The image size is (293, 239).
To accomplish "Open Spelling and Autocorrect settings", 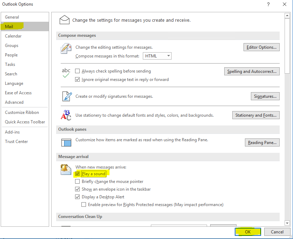I will (x=252, y=71).
